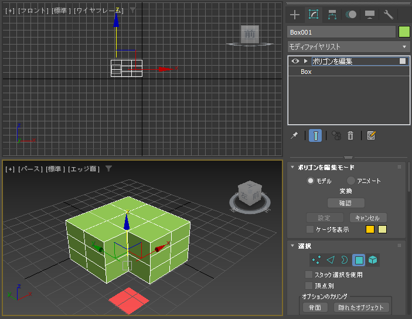Click the perspective viewport filter icon
Viewport: 412px width, 319px height.
108,168
